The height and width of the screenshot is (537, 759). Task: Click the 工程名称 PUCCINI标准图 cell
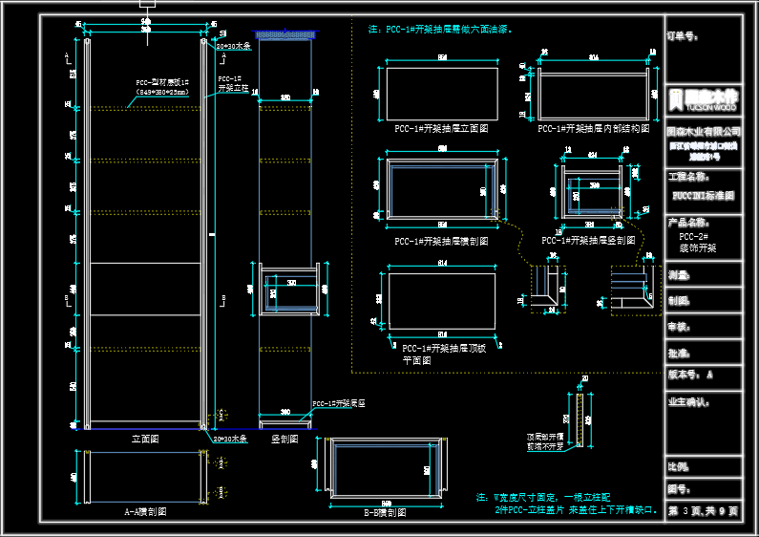[704, 191]
